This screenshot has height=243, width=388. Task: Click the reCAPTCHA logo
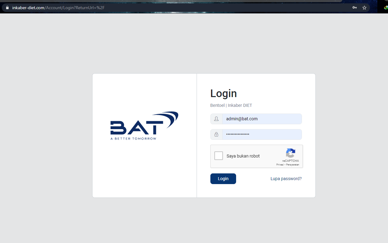click(290, 153)
